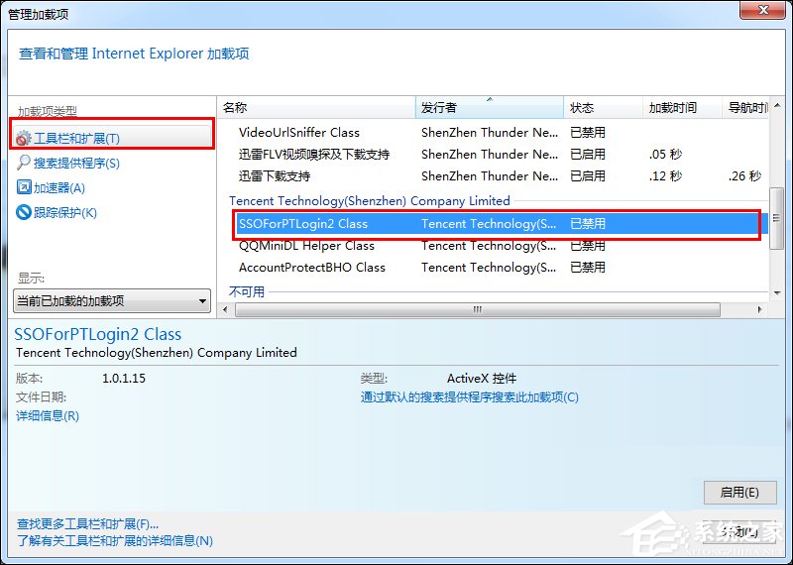Select the VideoUrlSniffer Class row
The height and width of the screenshot is (565, 793).
[x=299, y=132]
